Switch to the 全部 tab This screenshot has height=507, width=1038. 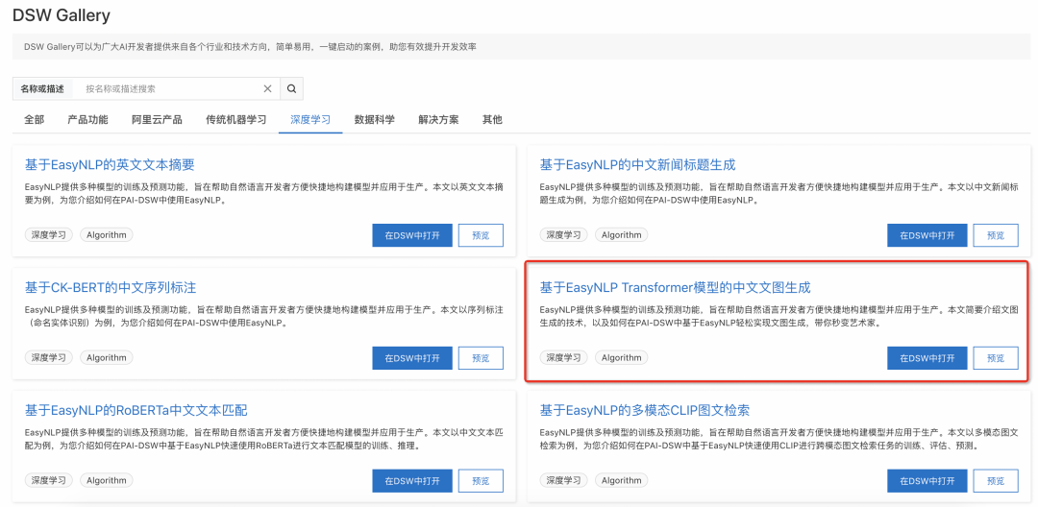click(35, 120)
